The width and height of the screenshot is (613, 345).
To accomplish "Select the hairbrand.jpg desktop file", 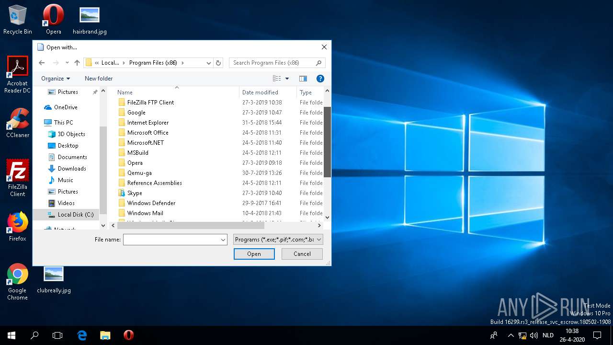I will [90, 20].
